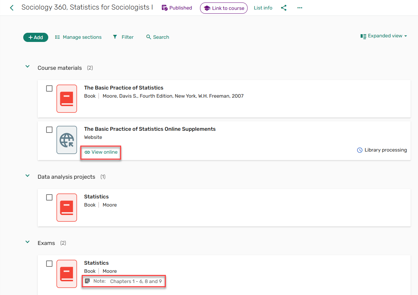418x295 pixels.
Task: Check the Statistics item under Data analysis projects
Action: 49,197
